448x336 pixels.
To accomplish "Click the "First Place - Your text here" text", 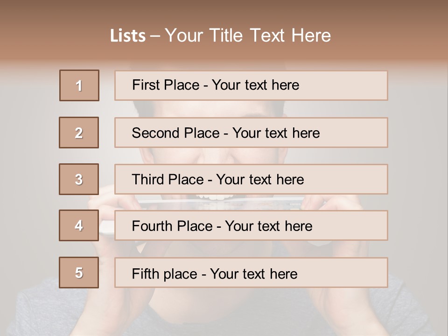I will pos(216,85).
